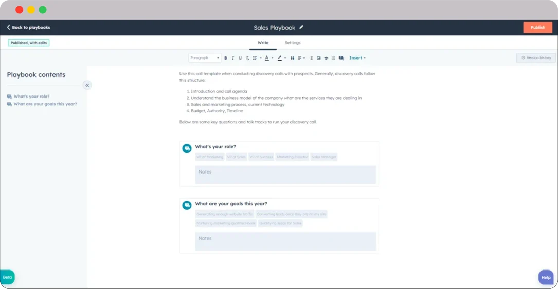Click the text color A icon

267,58
